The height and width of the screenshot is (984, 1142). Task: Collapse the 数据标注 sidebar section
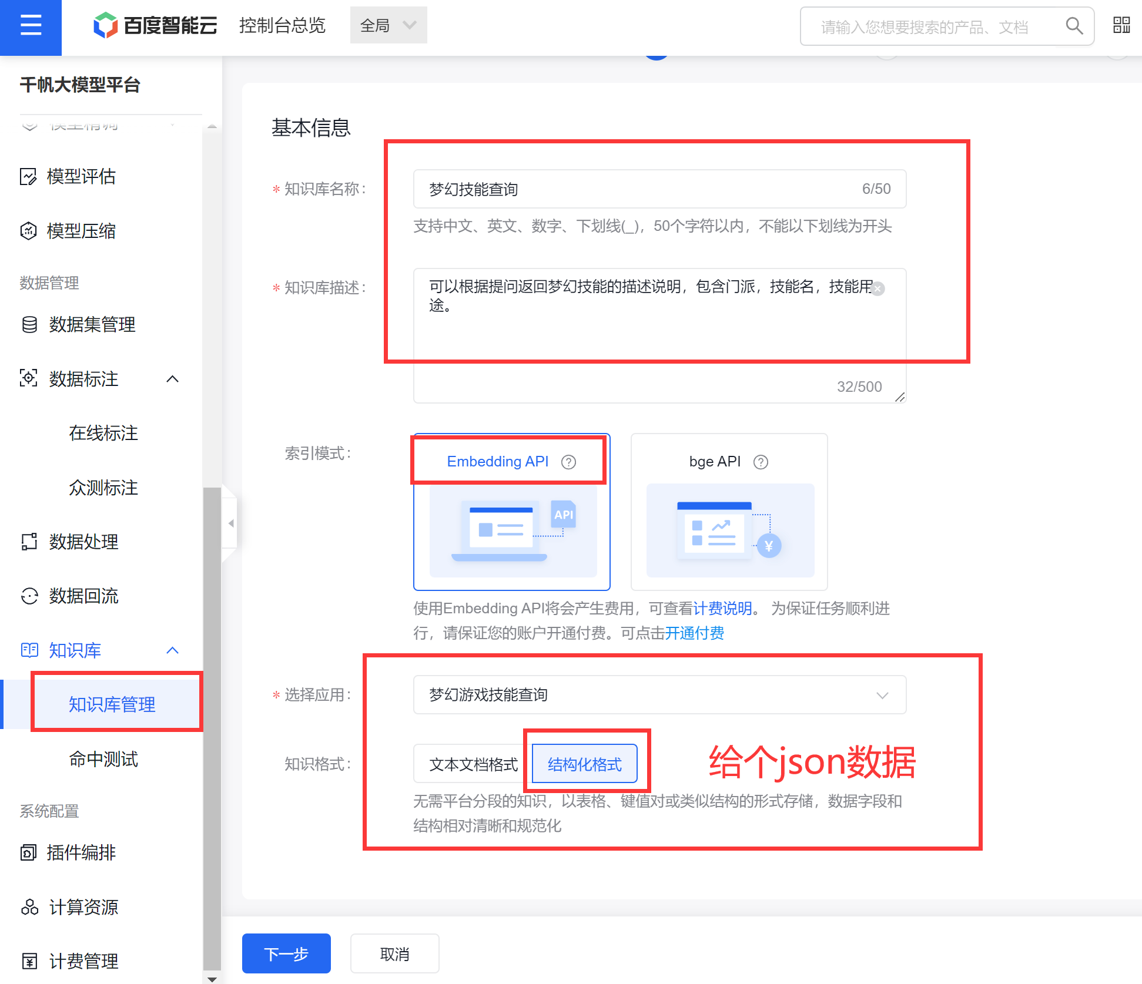172,379
